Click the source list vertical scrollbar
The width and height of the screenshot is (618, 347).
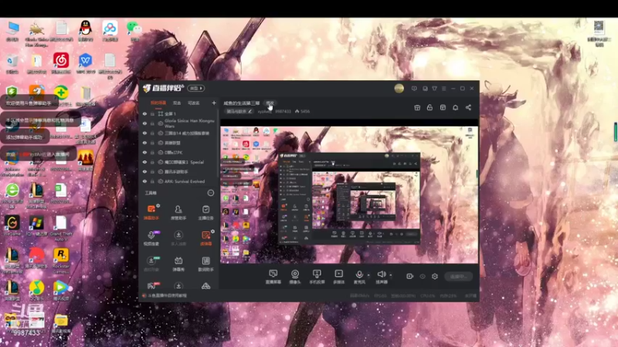coord(218,143)
